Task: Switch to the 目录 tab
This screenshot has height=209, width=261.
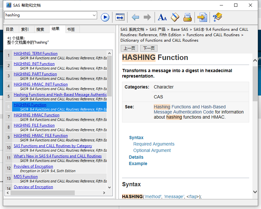Action: pyautogui.click(x=10, y=29)
